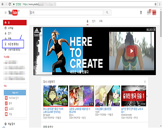Switch to the 인기 tab above banner

point(94,21)
